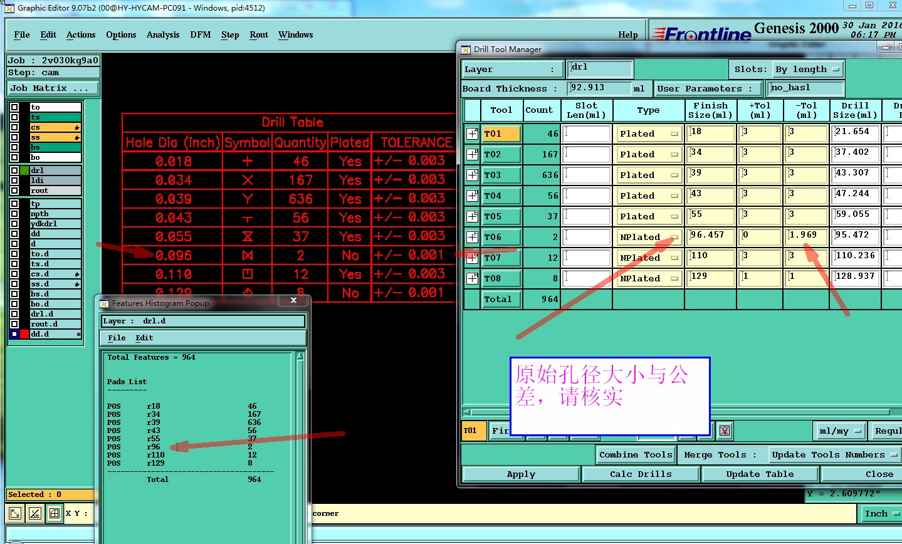Open Update Tools Numbers dropdown
The width and height of the screenshot is (902, 544).
pyautogui.click(x=834, y=455)
